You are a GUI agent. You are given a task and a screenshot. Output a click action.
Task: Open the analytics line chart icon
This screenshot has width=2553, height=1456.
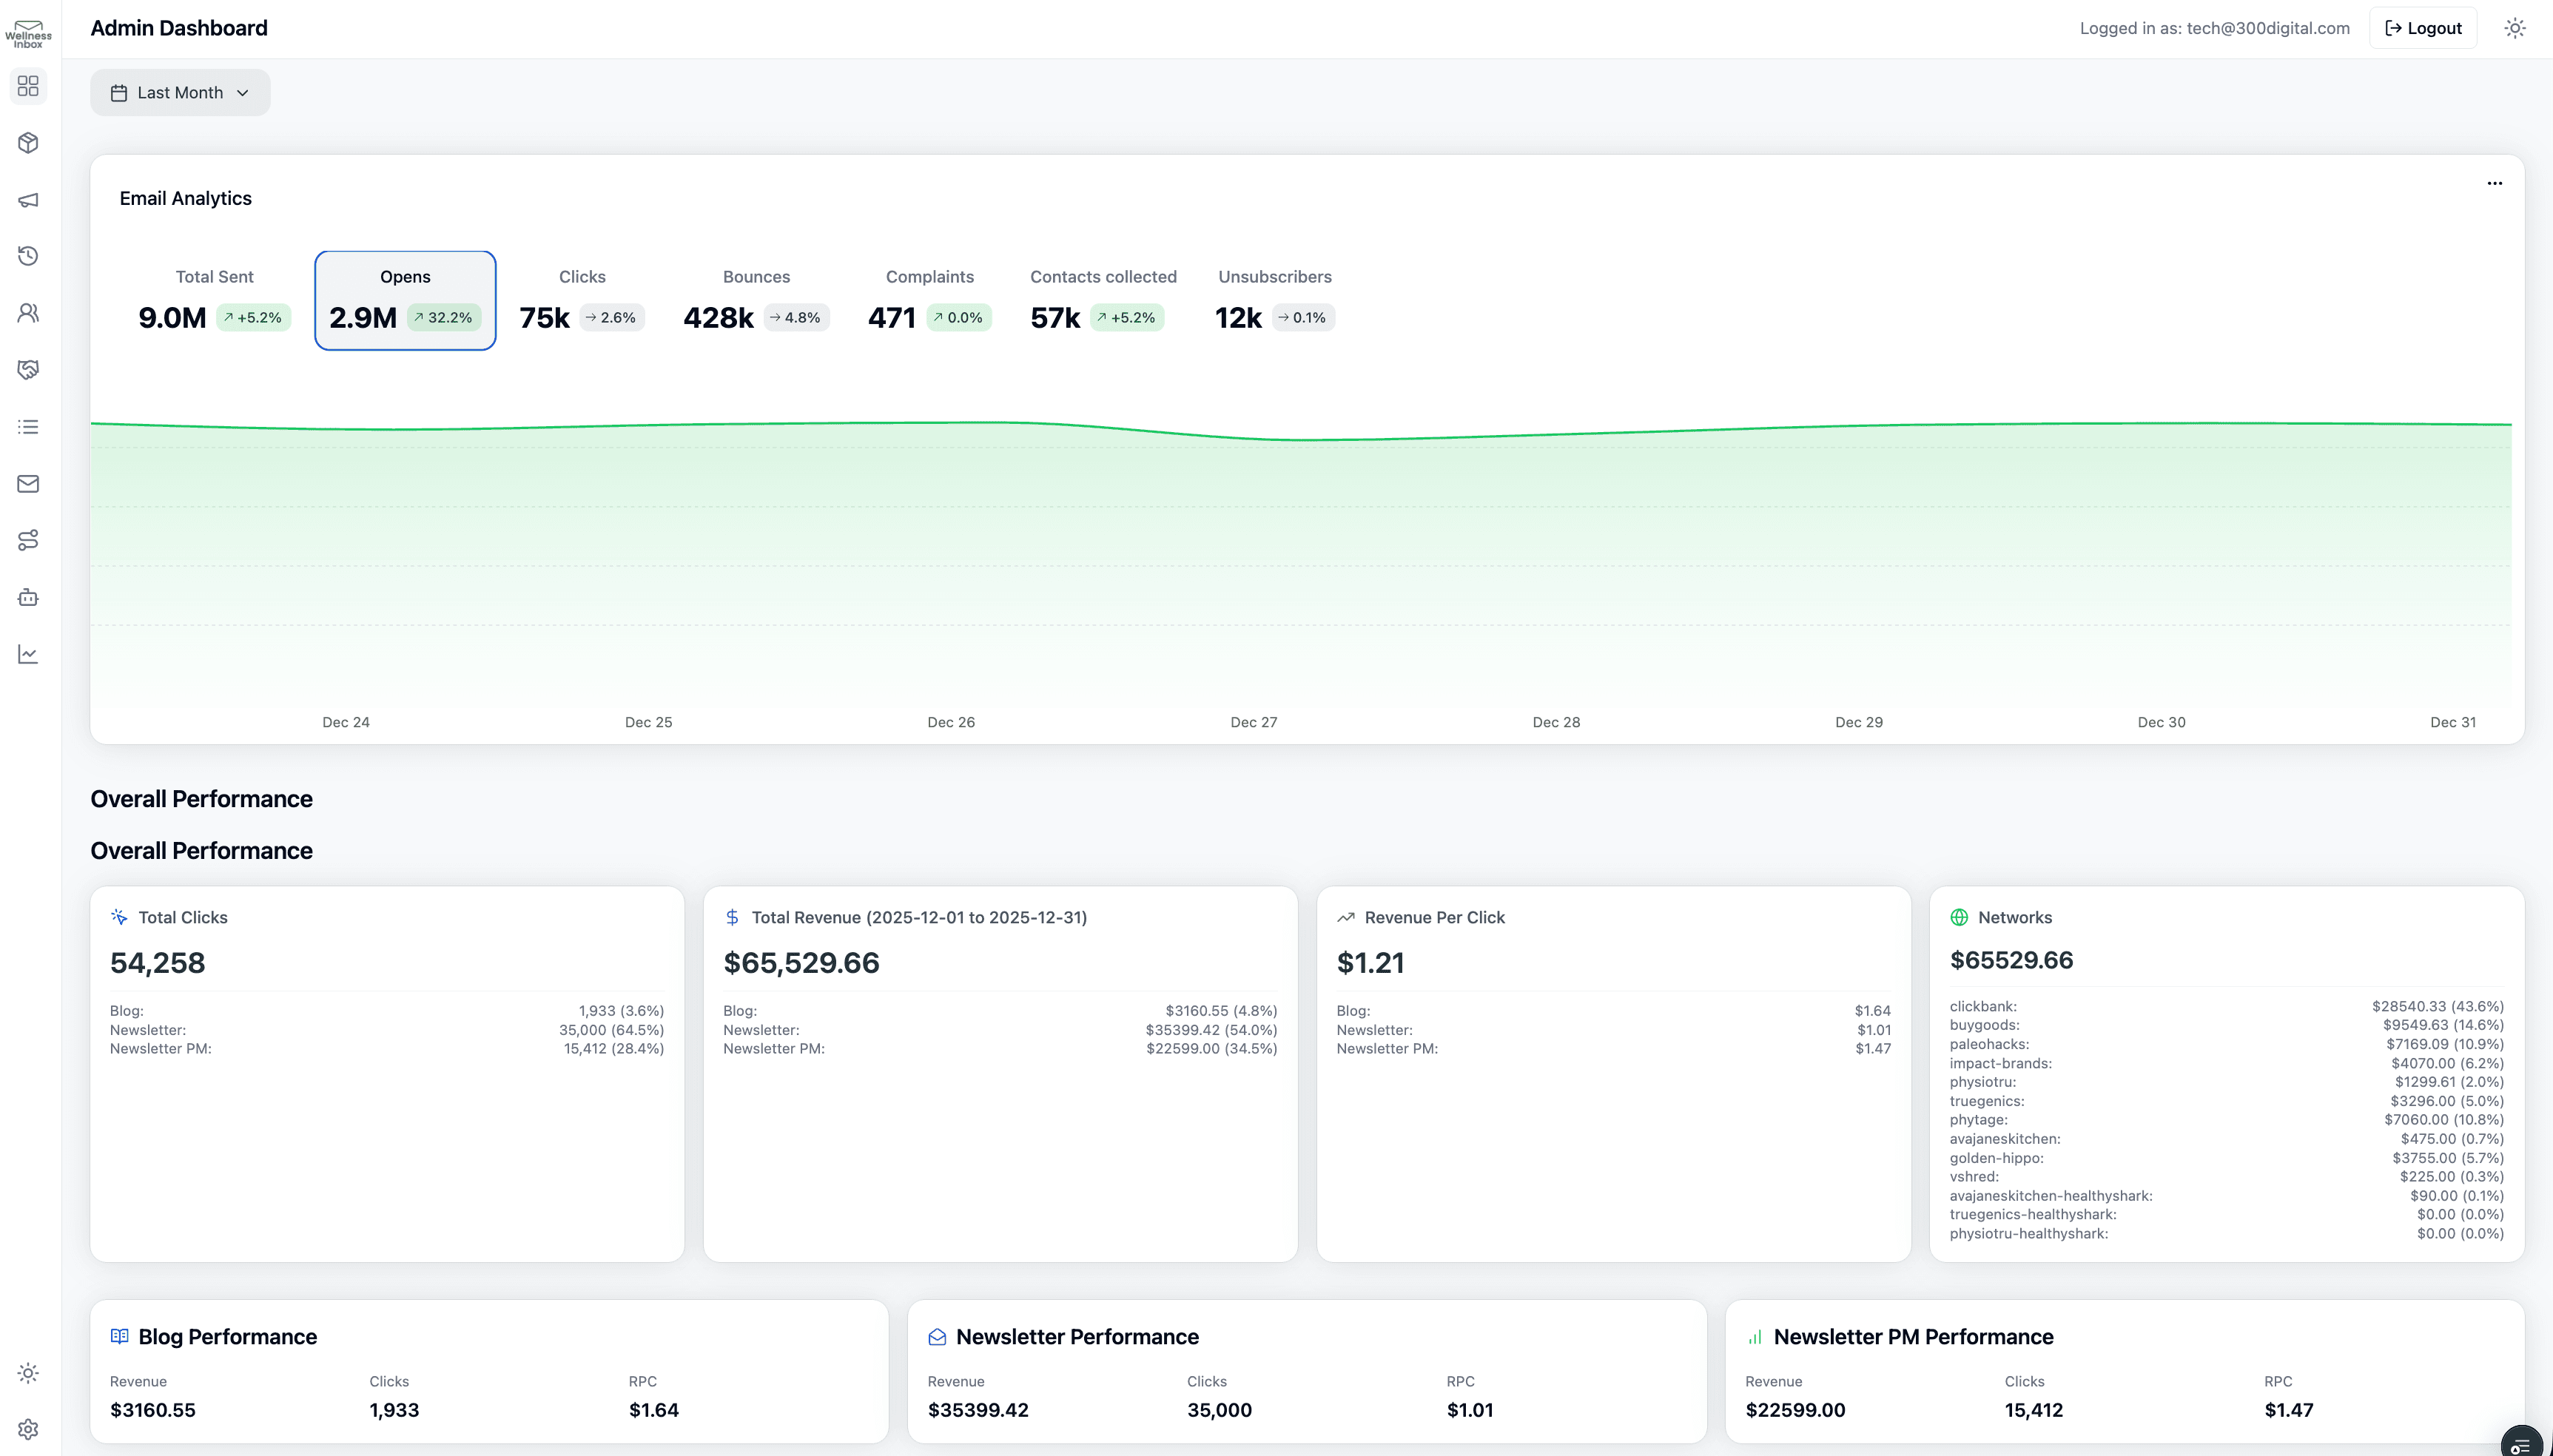(28, 653)
